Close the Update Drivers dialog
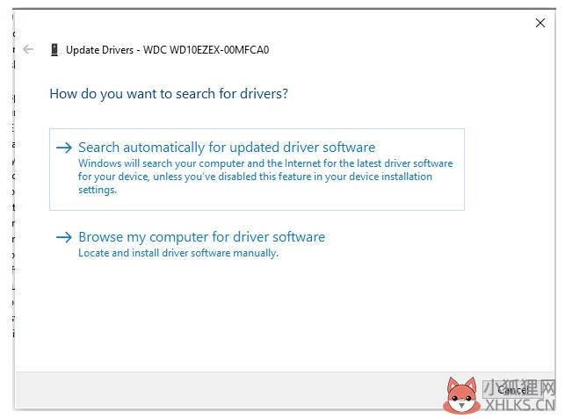Screen dimensions: 565x419 (x=540, y=23)
